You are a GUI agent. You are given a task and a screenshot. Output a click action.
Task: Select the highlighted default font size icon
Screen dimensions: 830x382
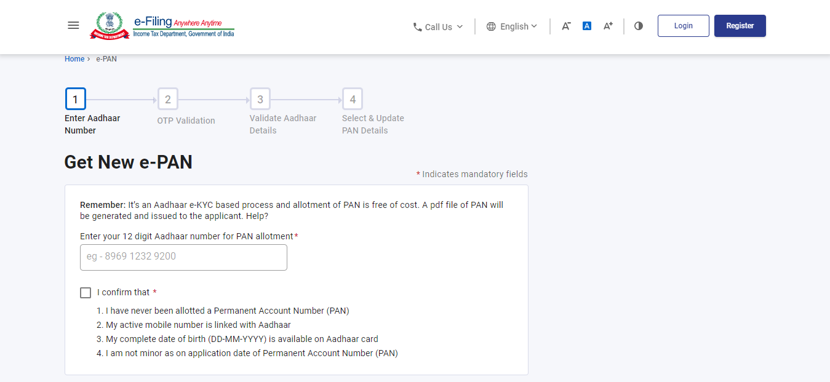pos(586,26)
